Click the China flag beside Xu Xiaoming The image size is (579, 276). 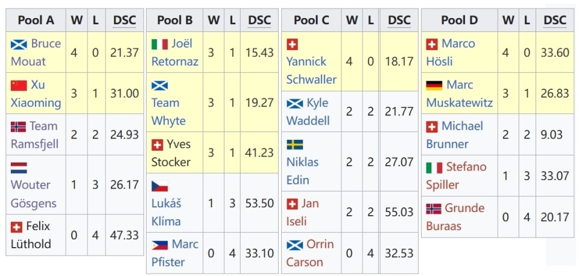pos(19,85)
